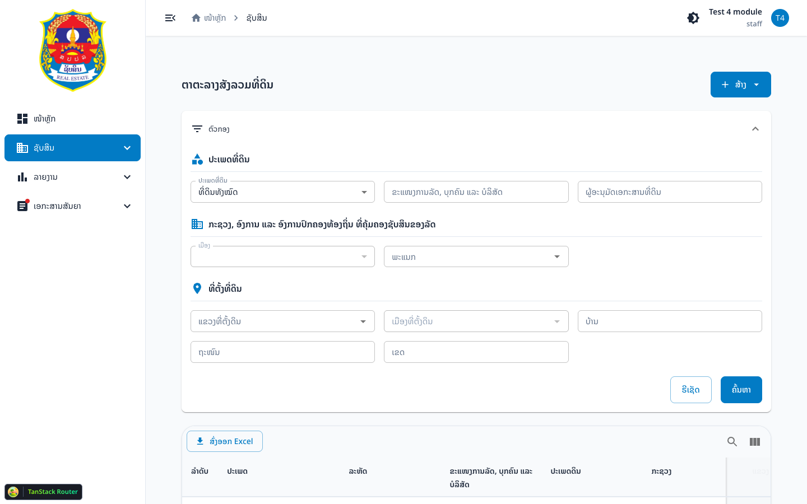Click the ຖະໜົນ input field

[282, 352]
